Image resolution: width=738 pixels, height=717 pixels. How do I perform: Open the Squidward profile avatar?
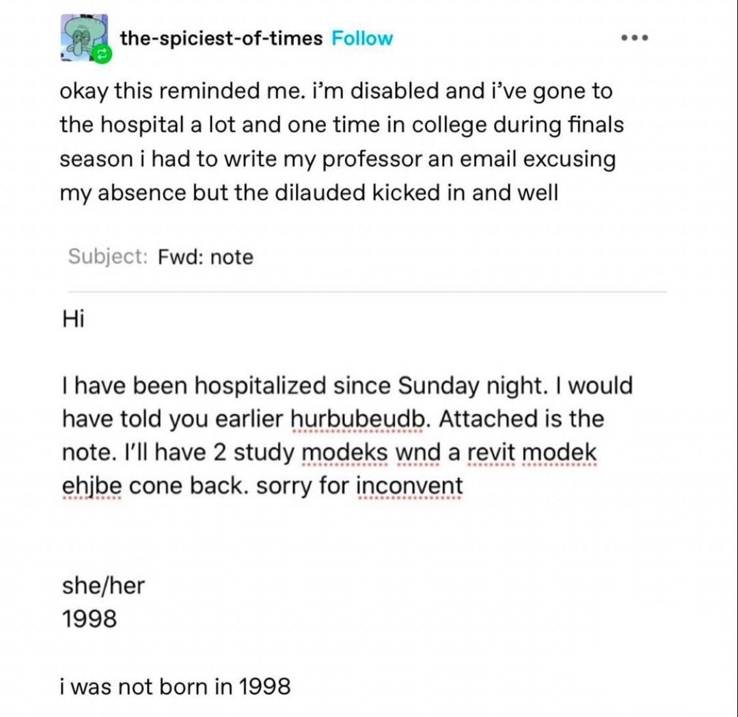click(84, 37)
